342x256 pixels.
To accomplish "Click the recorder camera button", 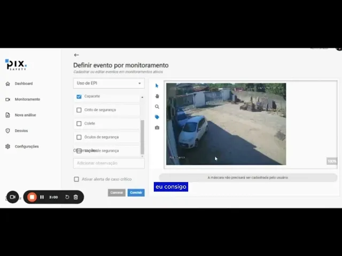I will pyautogui.click(x=13, y=197).
